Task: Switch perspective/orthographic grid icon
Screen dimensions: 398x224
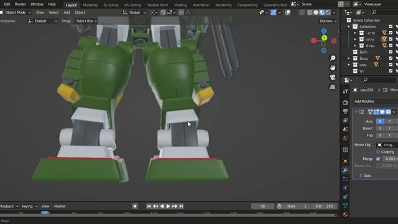Action: [333, 87]
